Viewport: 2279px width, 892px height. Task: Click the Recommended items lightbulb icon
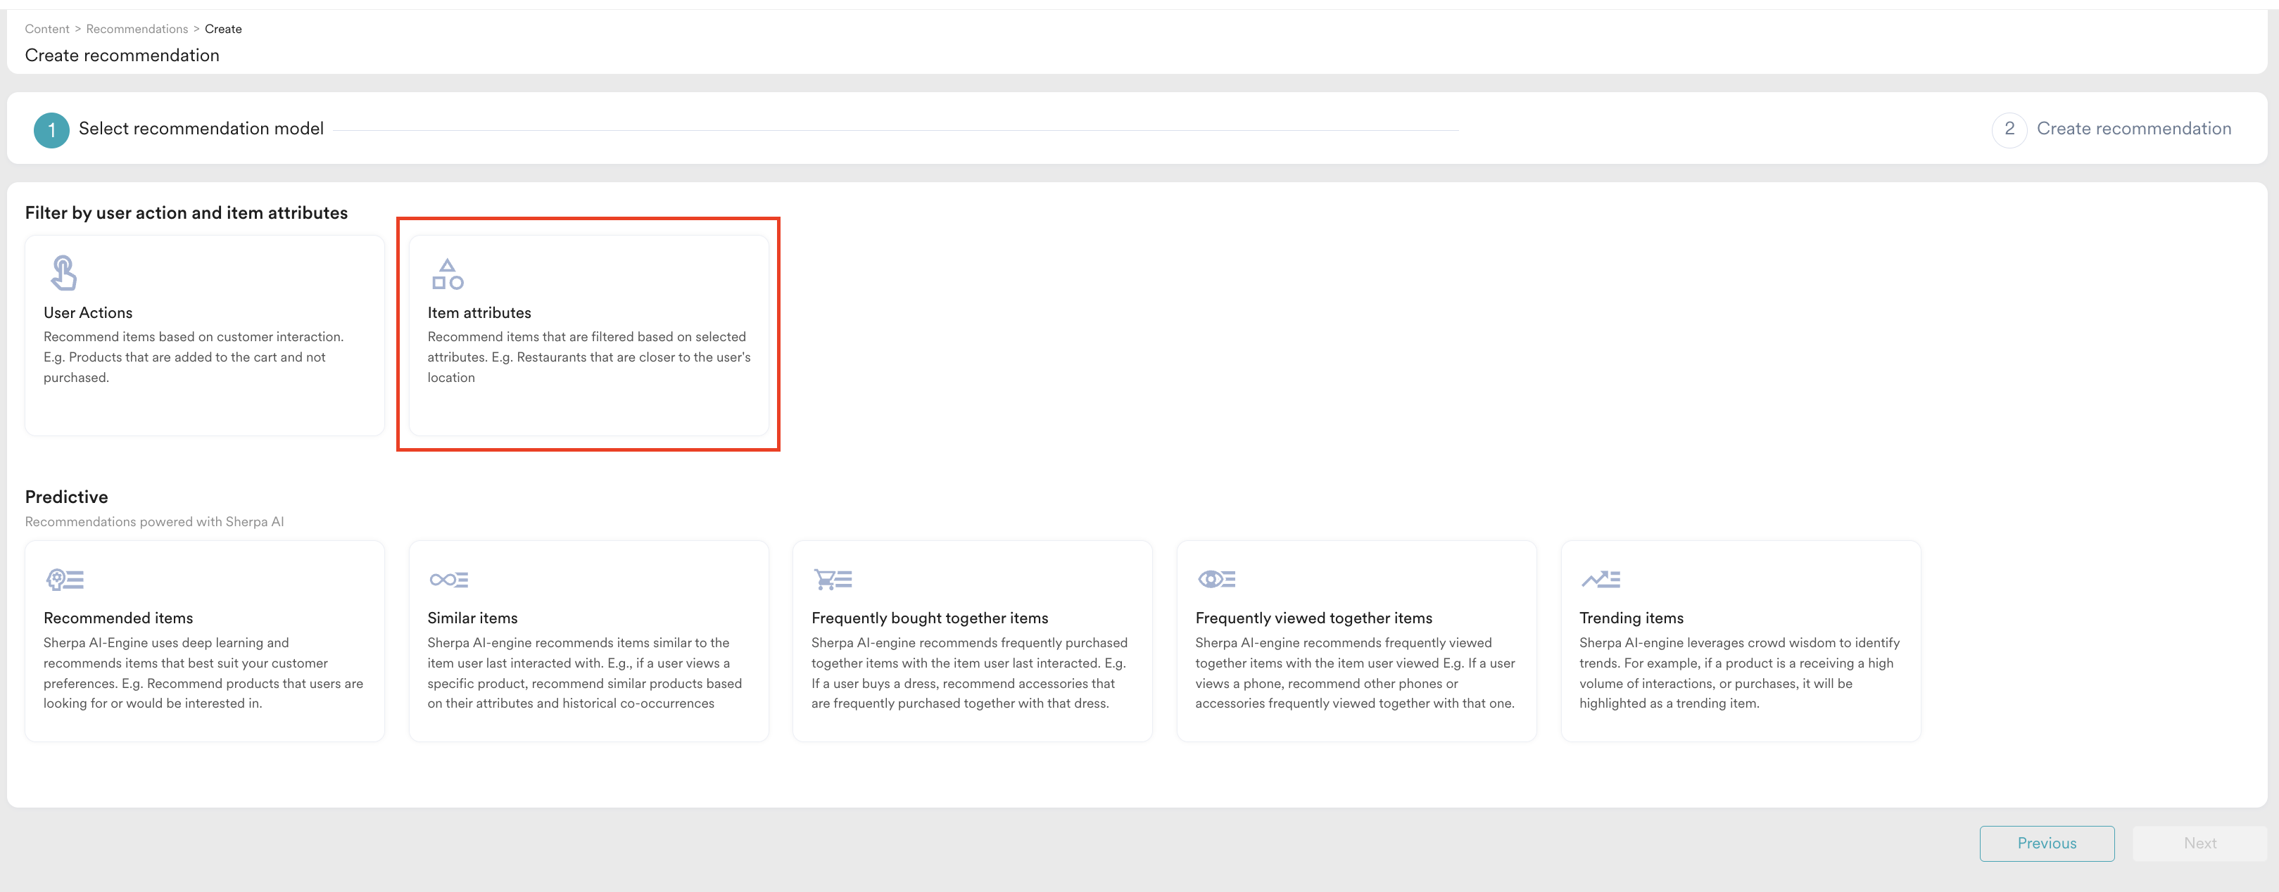(64, 579)
